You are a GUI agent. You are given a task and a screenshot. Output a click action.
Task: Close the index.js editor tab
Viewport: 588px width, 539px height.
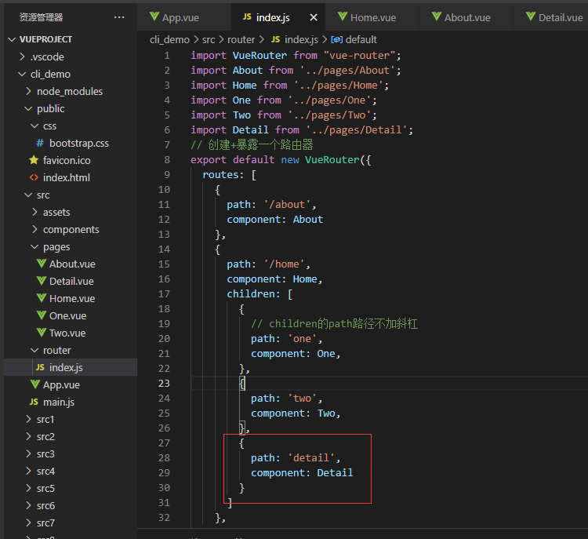point(314,17)
